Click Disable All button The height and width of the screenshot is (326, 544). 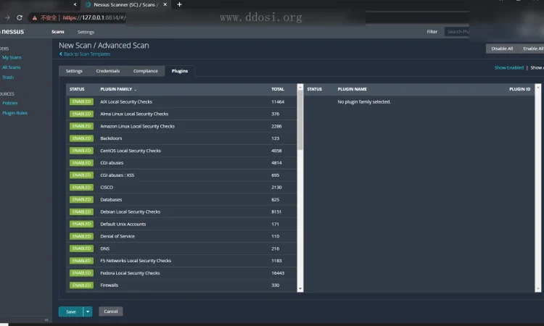(x=502, y=49)
